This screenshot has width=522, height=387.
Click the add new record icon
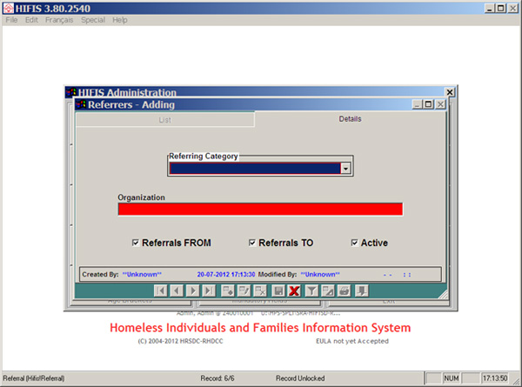[x=228, y=290]
